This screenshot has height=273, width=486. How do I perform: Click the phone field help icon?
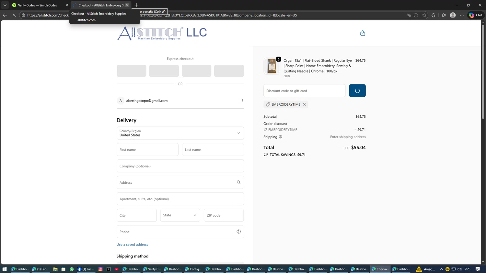pyautogui.click(x=238, y=232)
